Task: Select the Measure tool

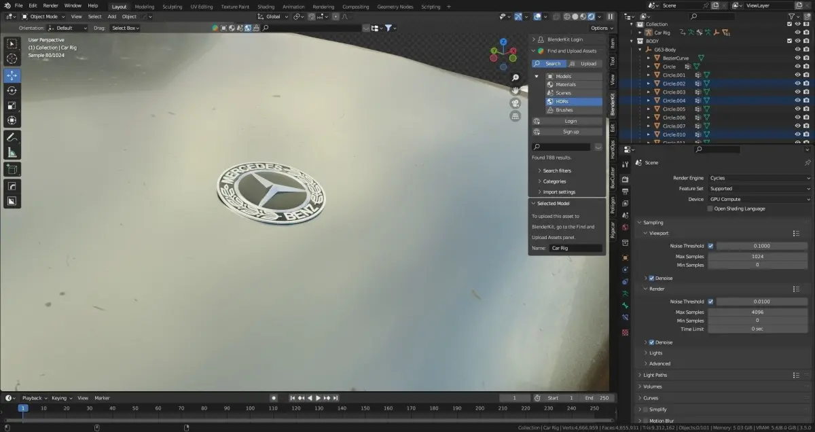Action: click(x=12, y=152)
